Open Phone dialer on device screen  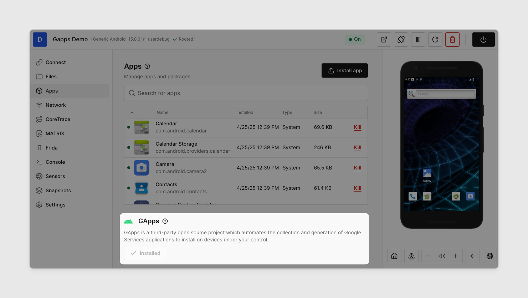pos(413,196)
